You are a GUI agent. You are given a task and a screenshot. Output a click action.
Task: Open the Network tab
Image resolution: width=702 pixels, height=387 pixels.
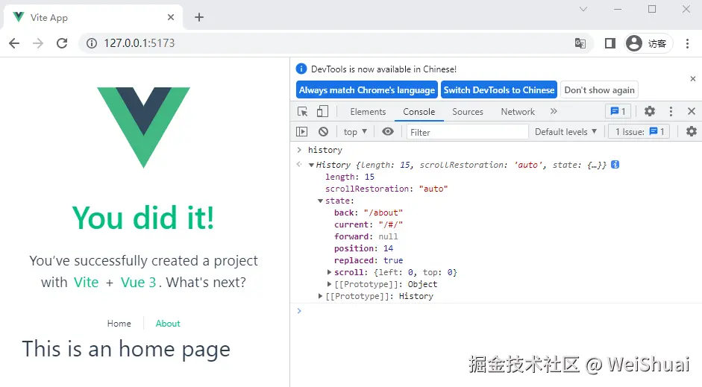518,111
